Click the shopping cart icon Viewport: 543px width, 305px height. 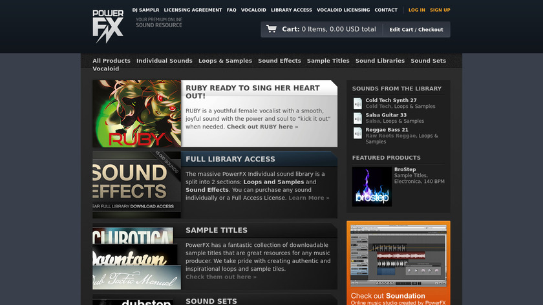(x=271, y=28)
